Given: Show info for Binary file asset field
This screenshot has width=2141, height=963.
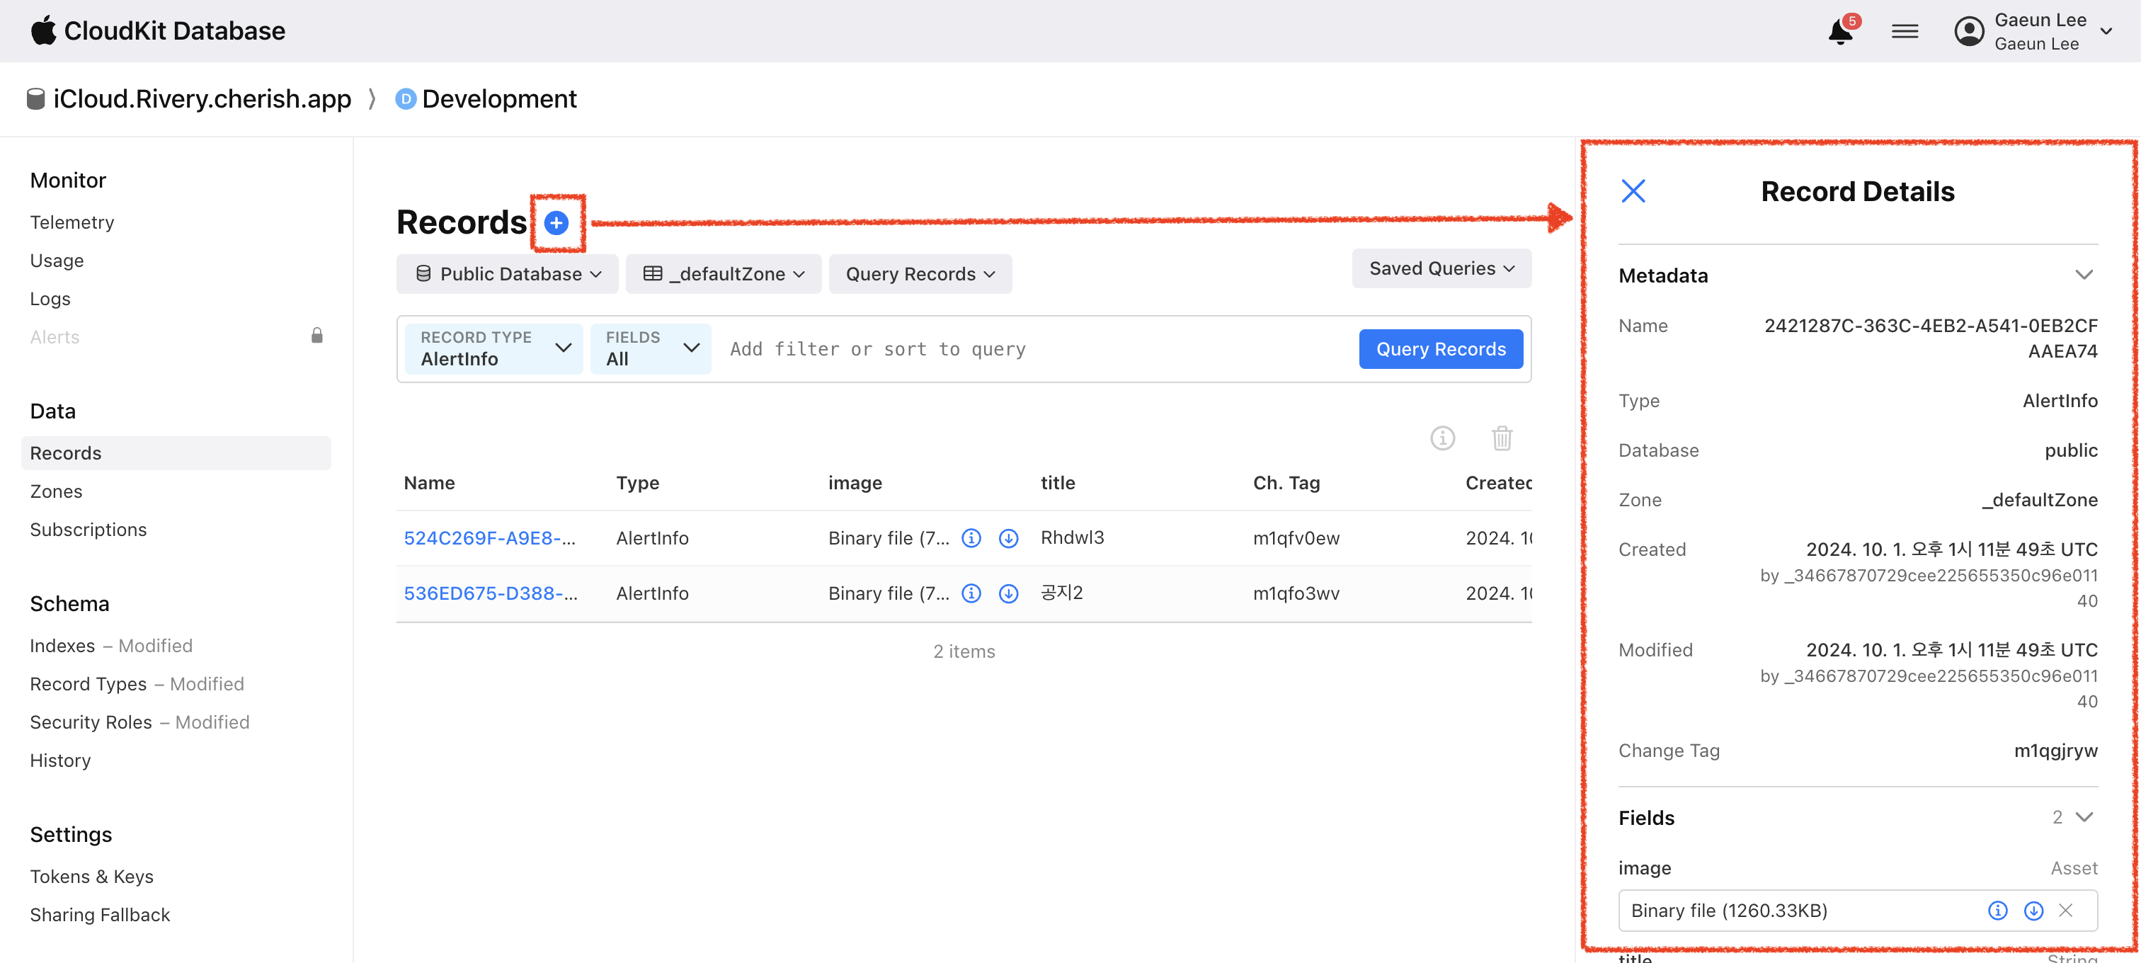Looking at the screenshot, I should 1997,911.
